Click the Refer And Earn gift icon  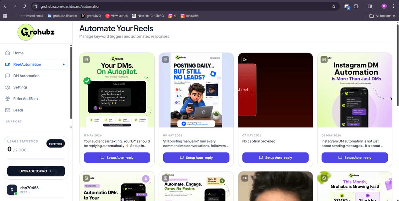point(8,99)
